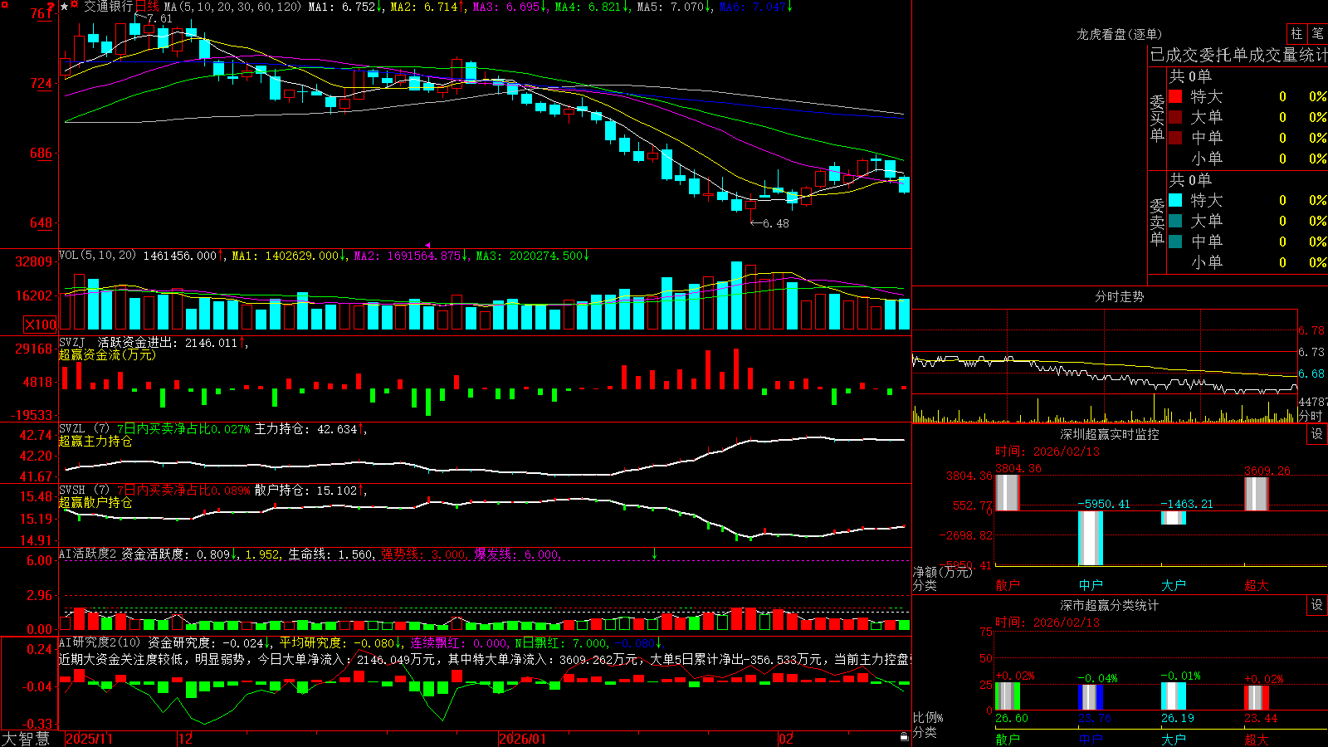This screenshot has height=747, width=1328.
Task: Click the 超大 bar showing 3609.26
Action: [x=1257, y=493]
